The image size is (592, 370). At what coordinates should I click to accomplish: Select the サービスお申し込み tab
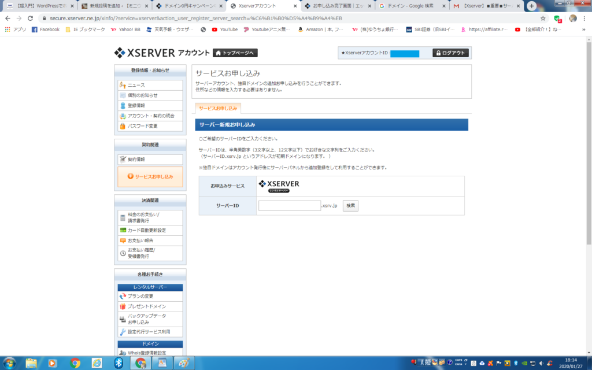[x=218, y=108]
